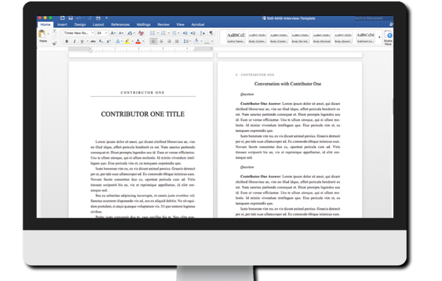
Task: Click the Cut scissors icon
Action: point(55,31)
